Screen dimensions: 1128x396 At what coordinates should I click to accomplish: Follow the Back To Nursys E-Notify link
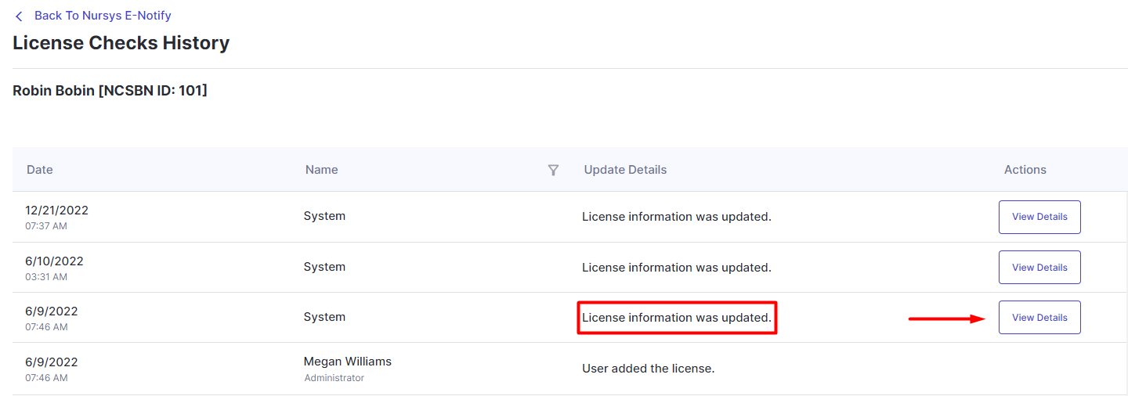[x=103, y=16]
